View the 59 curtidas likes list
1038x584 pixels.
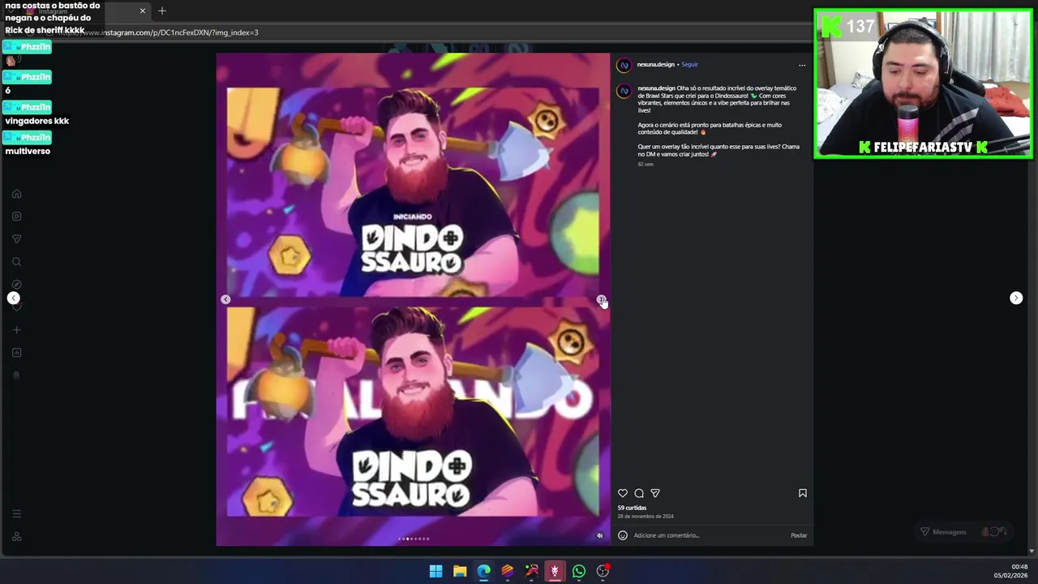[632, 508]
